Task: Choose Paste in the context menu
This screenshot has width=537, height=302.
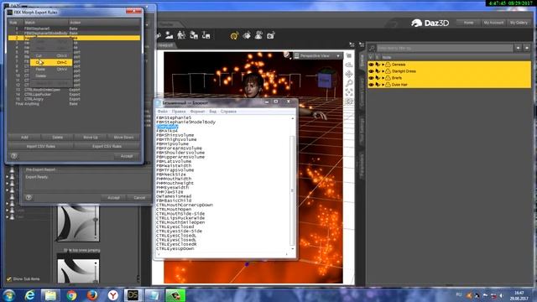Action: tap(51, 69)
